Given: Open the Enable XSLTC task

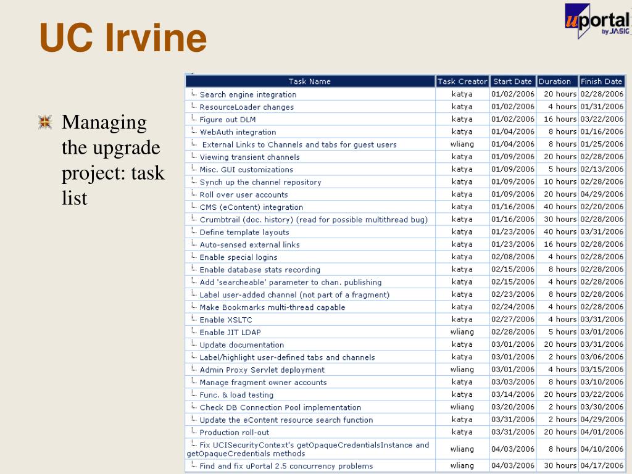Looking at the screenshot, I should [226, 319].
